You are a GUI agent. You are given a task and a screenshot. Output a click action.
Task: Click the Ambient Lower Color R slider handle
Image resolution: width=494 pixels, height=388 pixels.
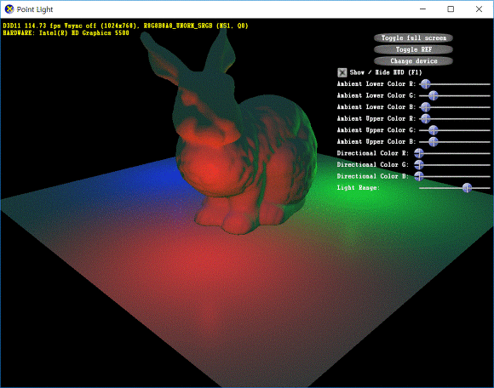tap(425, 84)
